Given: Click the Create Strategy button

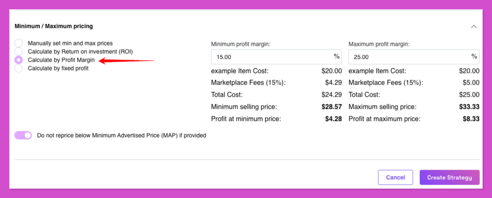Looking at the screenshot, I should coord(450,177).
